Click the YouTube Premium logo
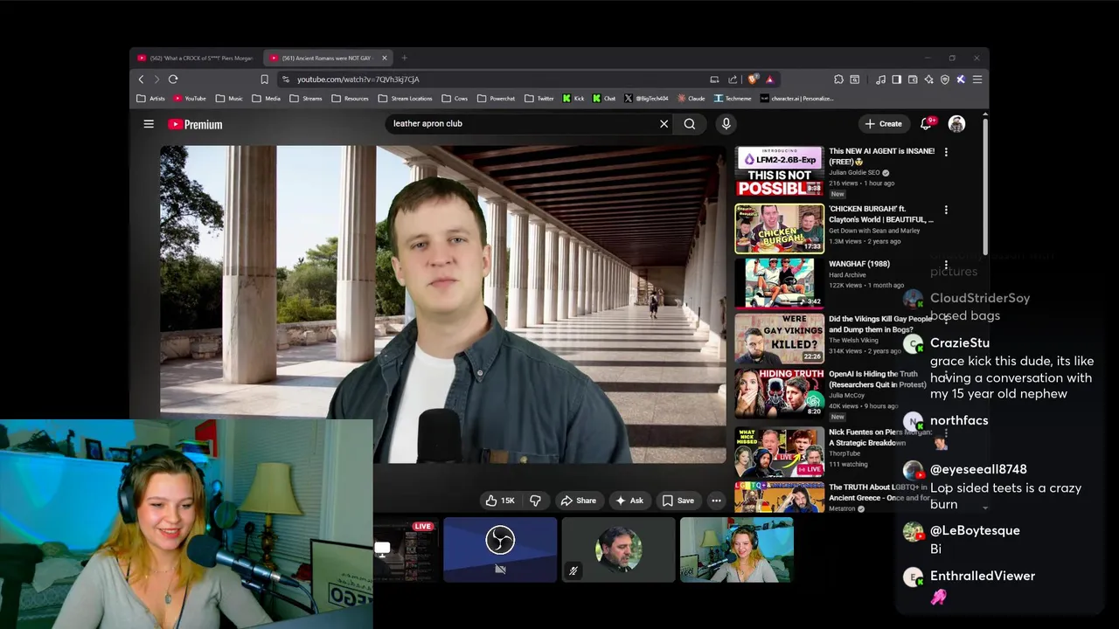The image size is (1119, 629). [x=195, y=124]
